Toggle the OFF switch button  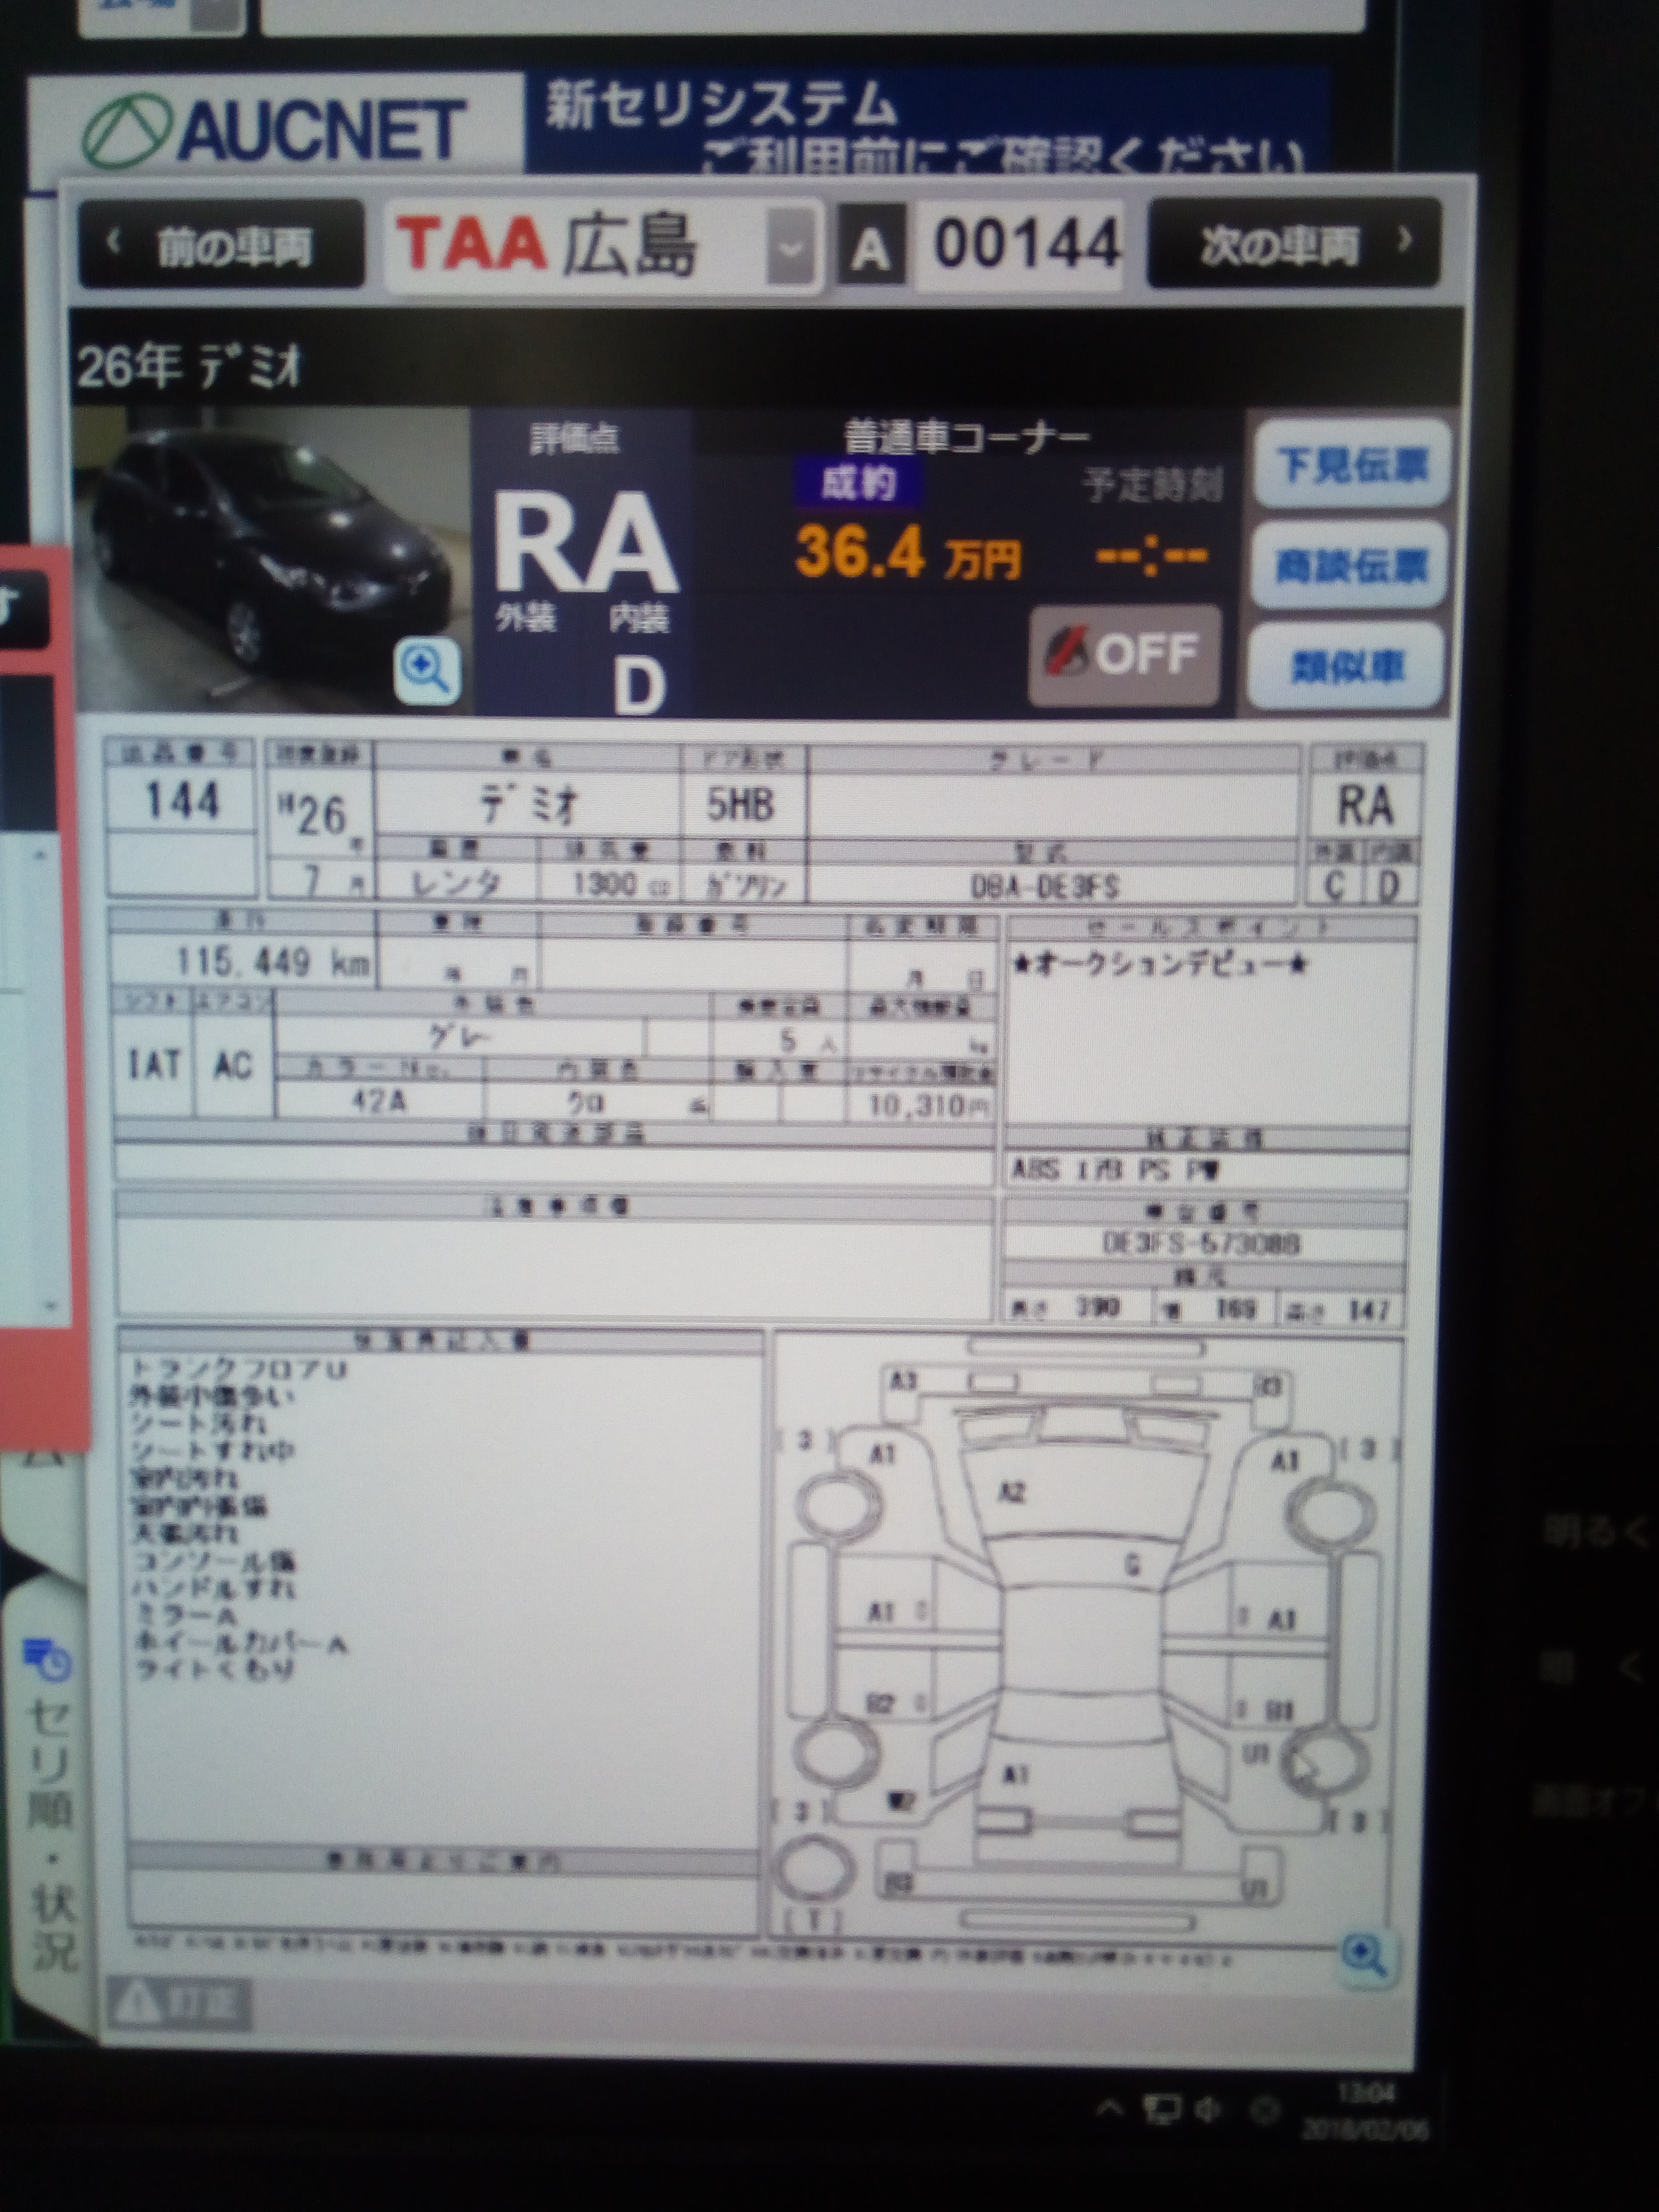click(x=1125, y=655)
